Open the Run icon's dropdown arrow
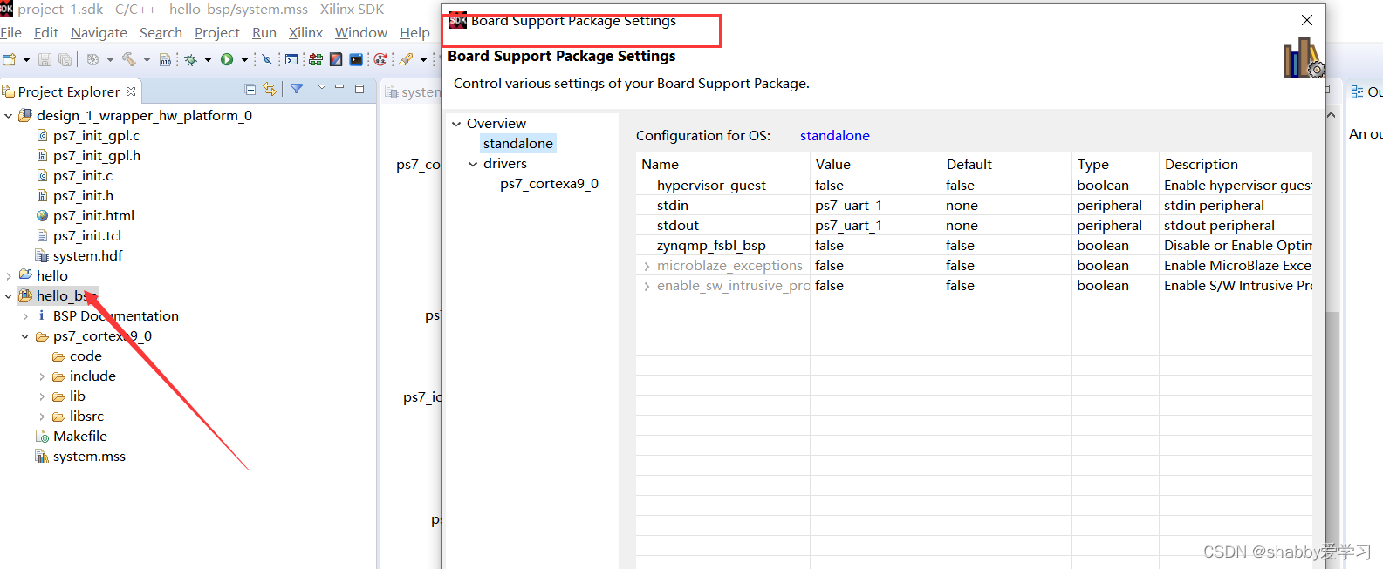Image resolution: width=1383 pixels, height=569 pixels. click(x=244, y=59)
